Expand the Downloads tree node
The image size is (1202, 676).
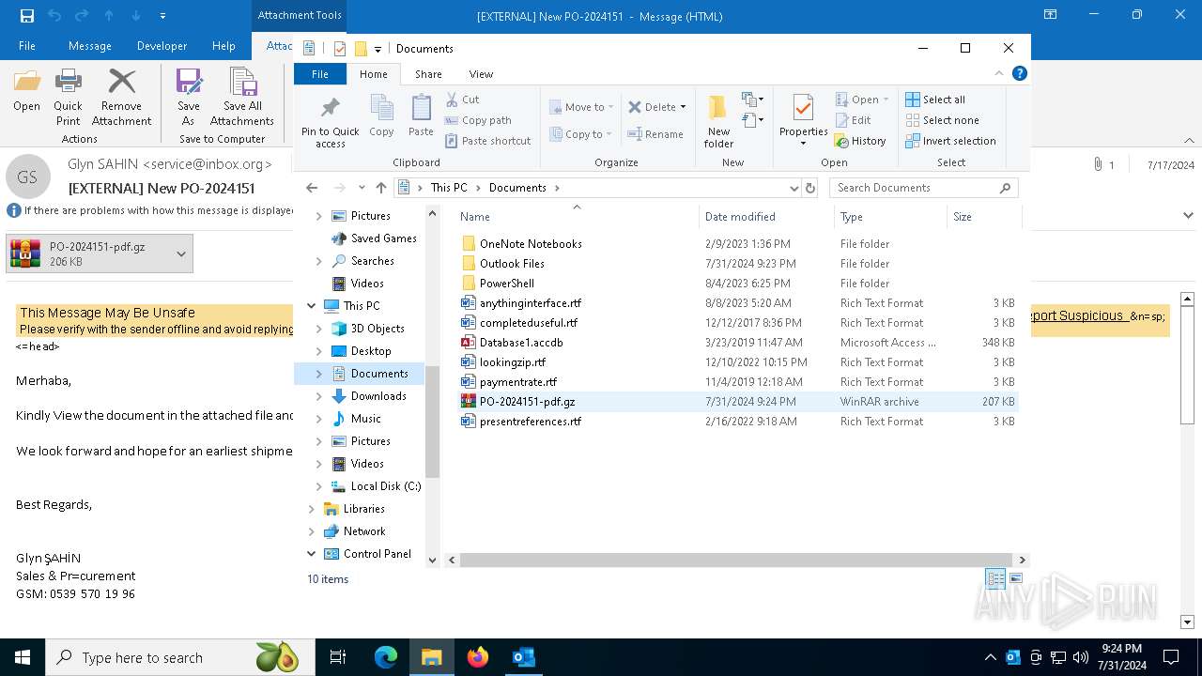click(x=318, y=396)
